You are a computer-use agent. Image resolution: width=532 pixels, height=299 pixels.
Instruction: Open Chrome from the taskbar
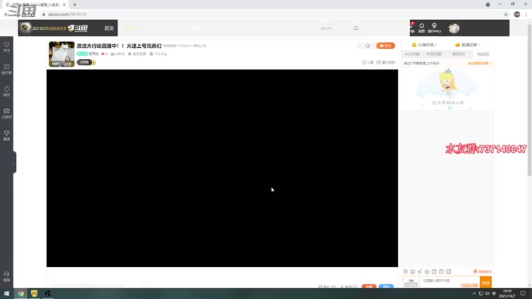click(x=21, y=294)
